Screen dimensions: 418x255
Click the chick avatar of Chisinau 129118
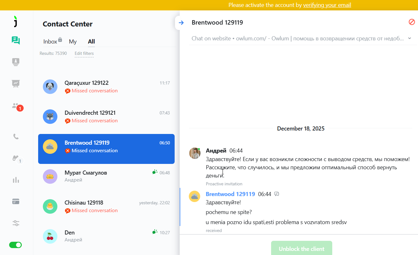click(x=50, y=206)
